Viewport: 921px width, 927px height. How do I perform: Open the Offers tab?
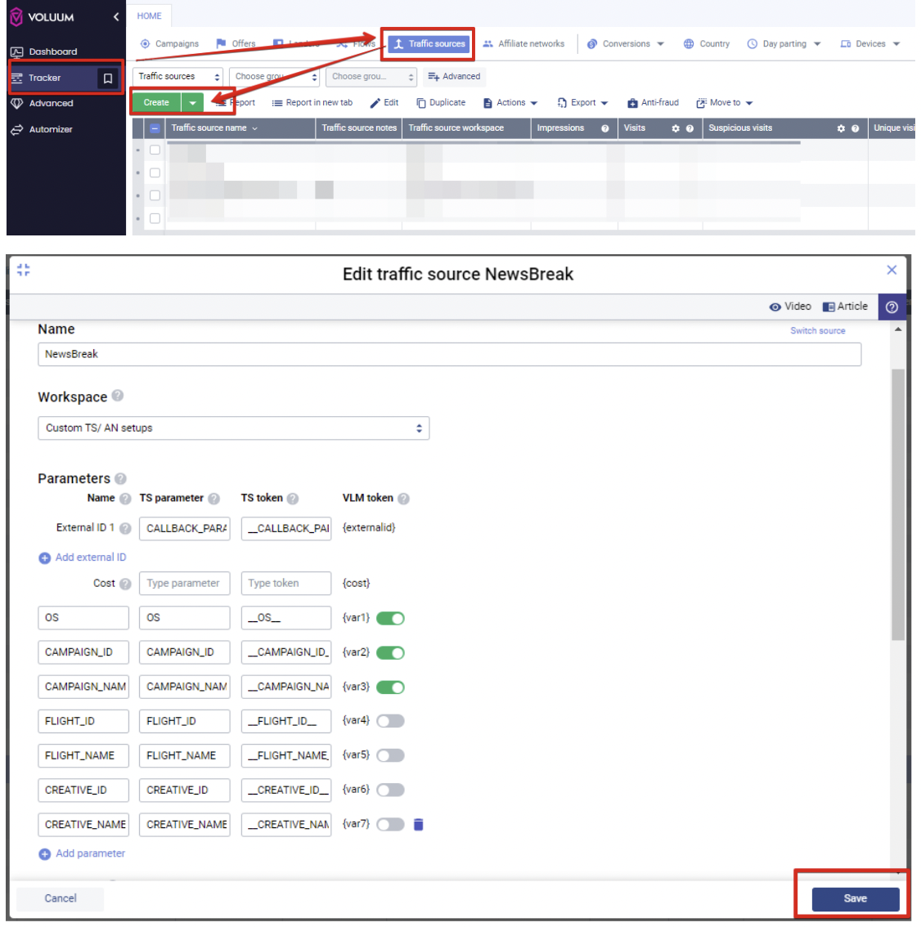tap(236, 44)
